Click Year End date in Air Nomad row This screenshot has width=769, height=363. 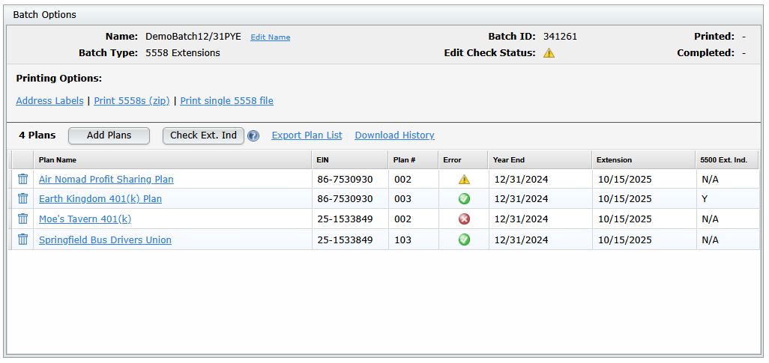[x=522, y=180]
